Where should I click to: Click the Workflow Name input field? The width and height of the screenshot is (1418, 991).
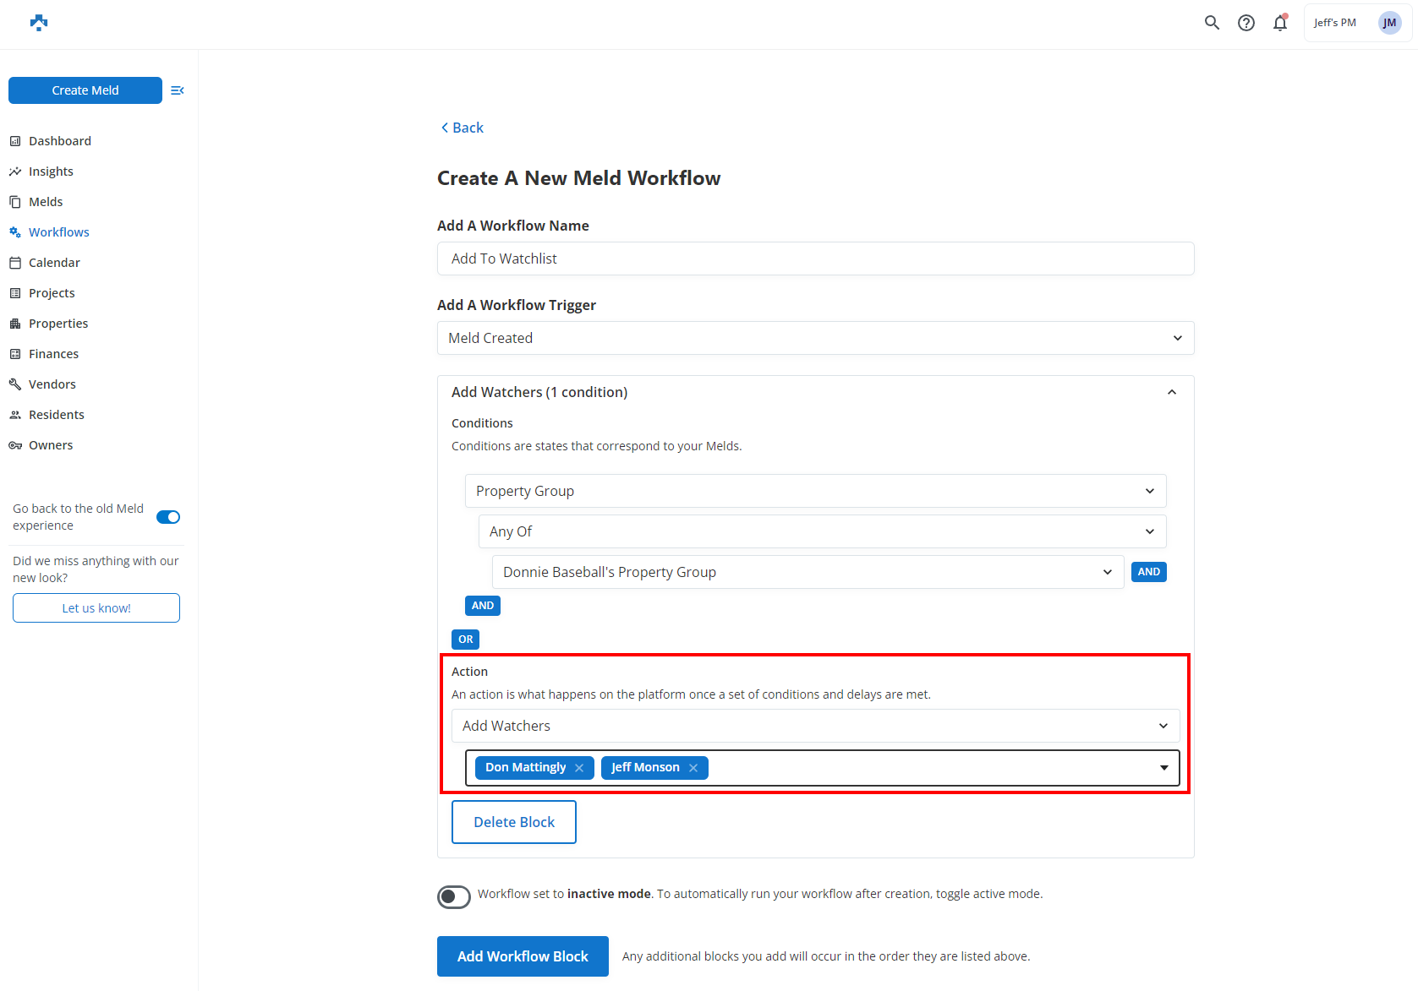815,259
